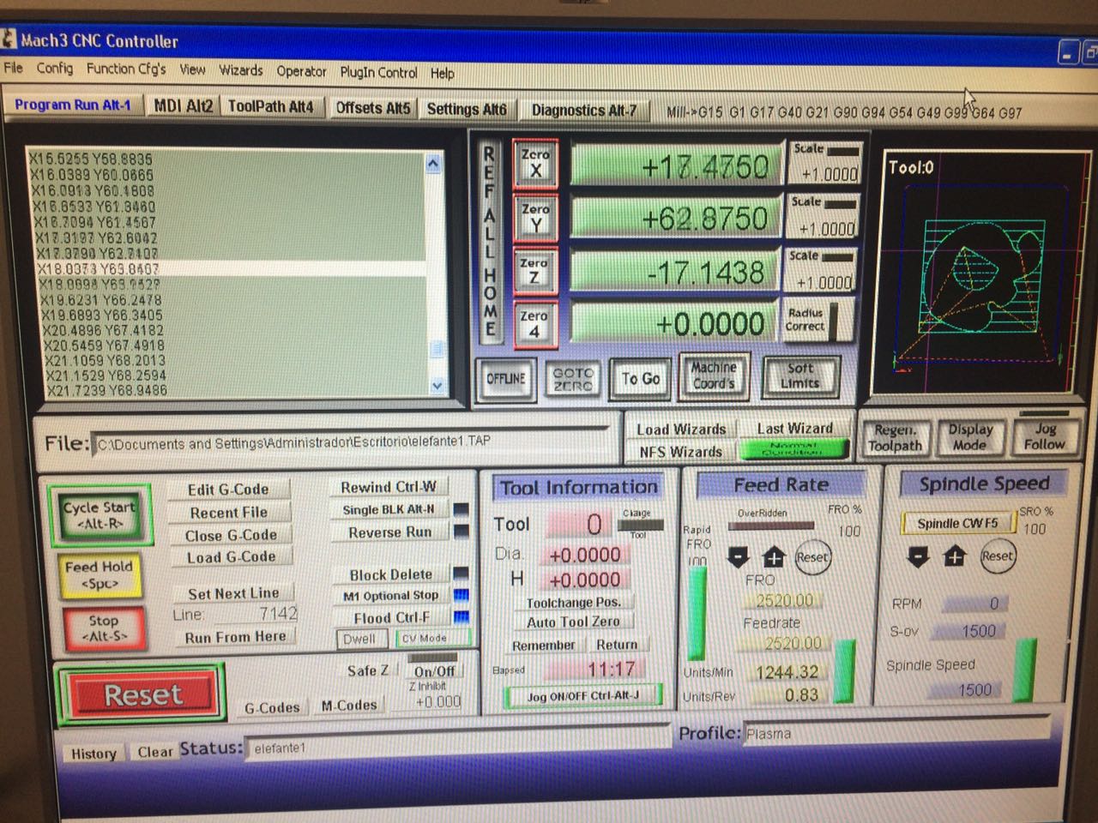Click the Zero Z axis button

pyautogui.click(x=534, y=271)
